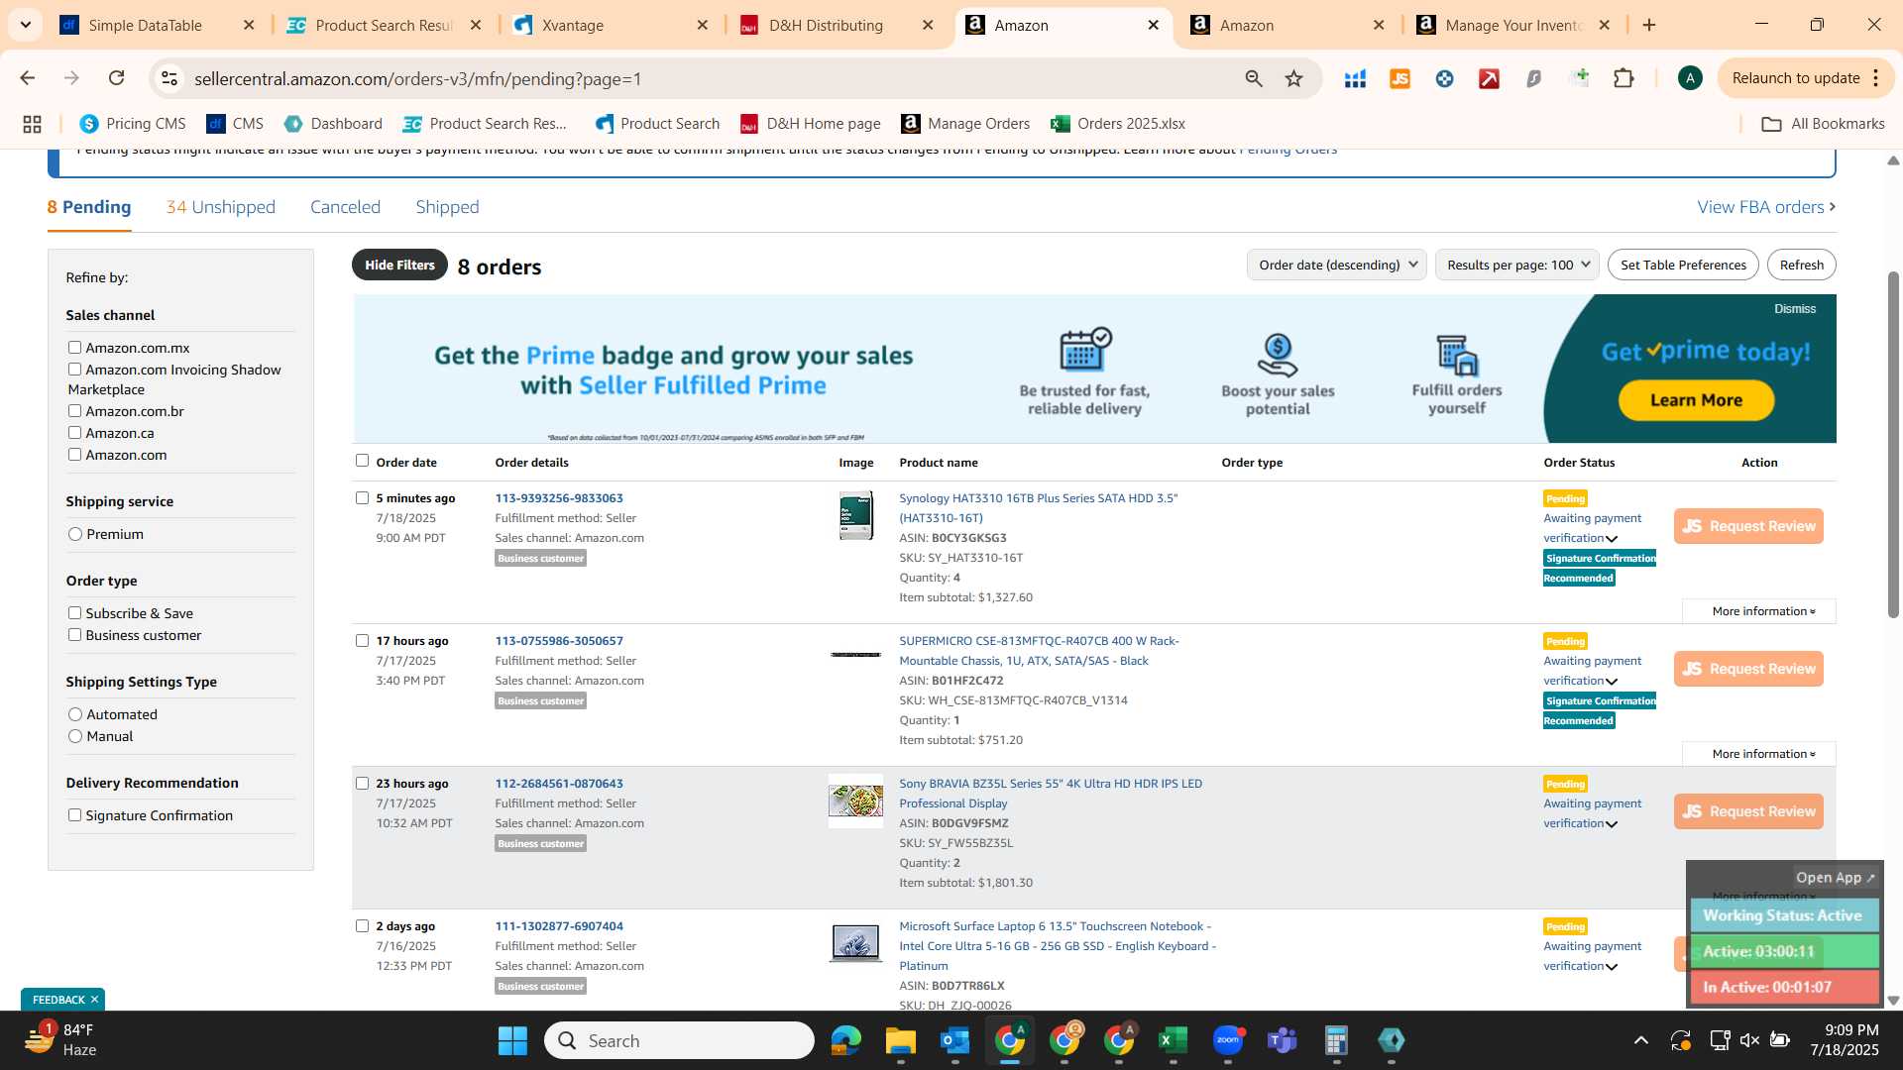
Task: Check the Amazon.ca sales channel filter
Action: 74,432
